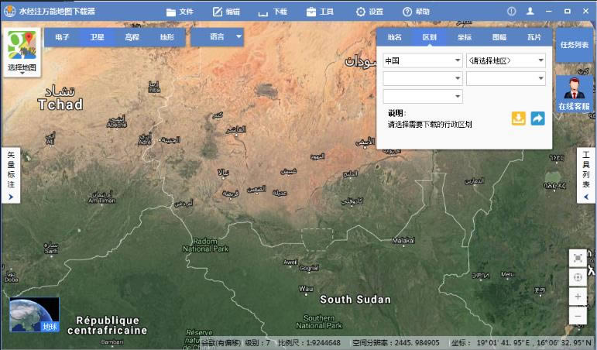This screenshot has width=597, height=350.
Task: Expand the 语言 language dropdown
Action: [225, 36]
